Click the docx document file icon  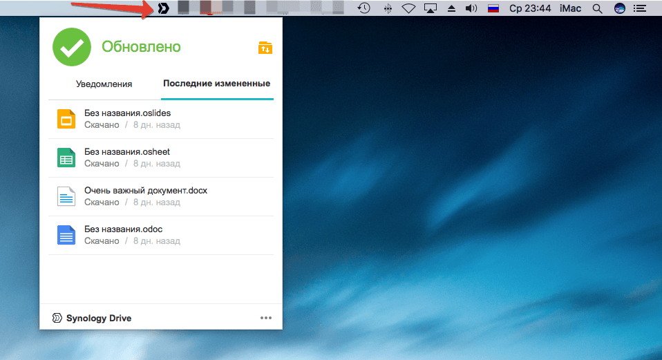[66, 196]
